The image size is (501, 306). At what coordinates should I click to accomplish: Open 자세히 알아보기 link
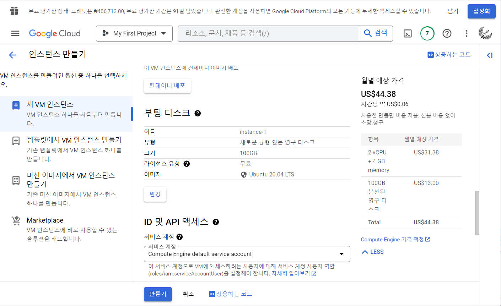[x=293, y=274]
